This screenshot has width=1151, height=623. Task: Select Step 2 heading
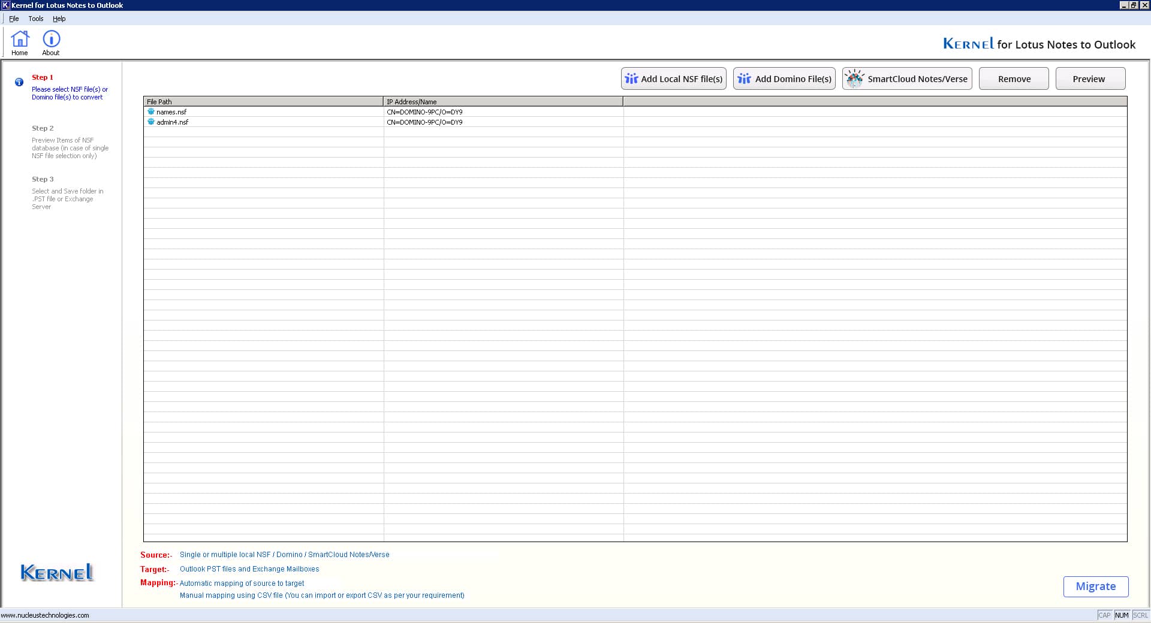pyautogui.click(x=43, y=128)
